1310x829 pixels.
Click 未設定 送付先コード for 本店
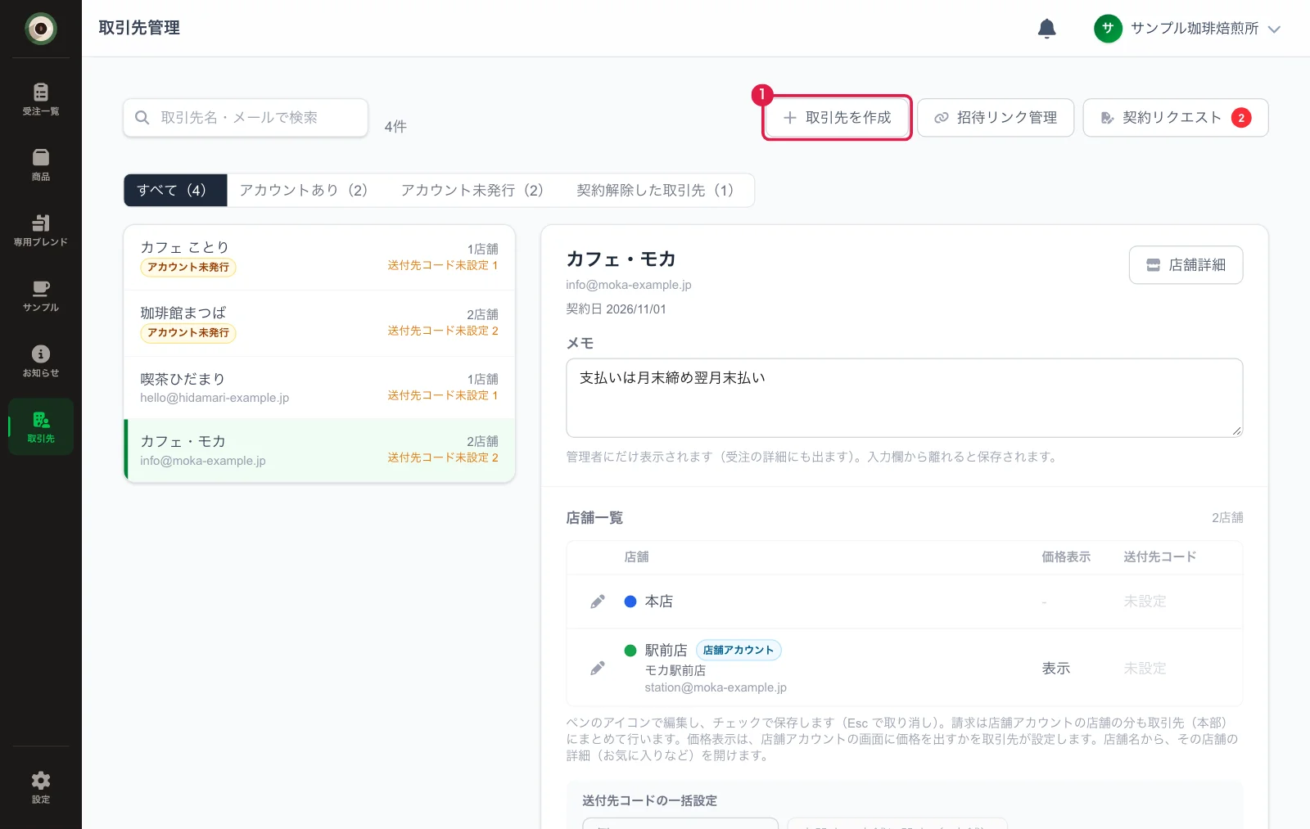[x=1145, y=601]
